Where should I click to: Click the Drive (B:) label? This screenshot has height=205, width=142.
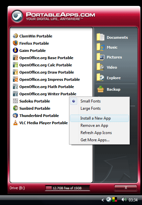[17, 188]
